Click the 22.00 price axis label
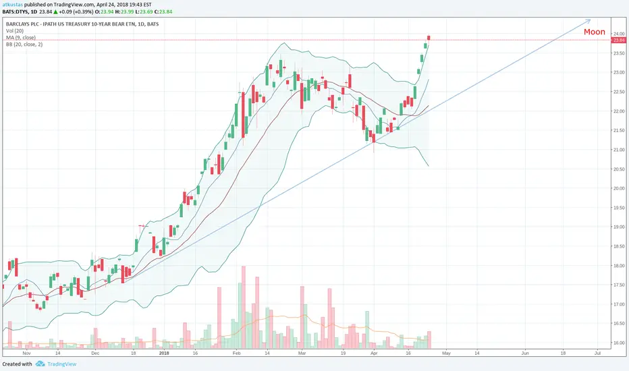This screenshot has width=629, height=371. (x=619, y=111)
